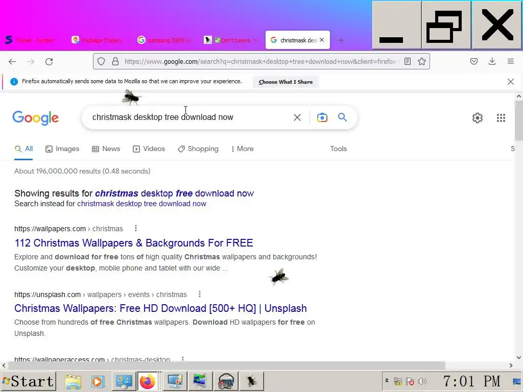The width and height of the screenshot is (523, 392).
Task: Open the monitor taskbar program icon
Action: [175, 381]
